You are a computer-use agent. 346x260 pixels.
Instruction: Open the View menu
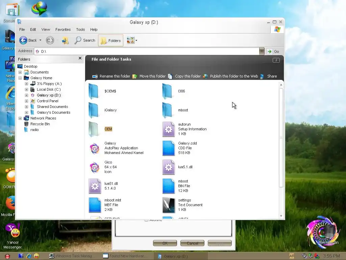[x=46, y=29]
